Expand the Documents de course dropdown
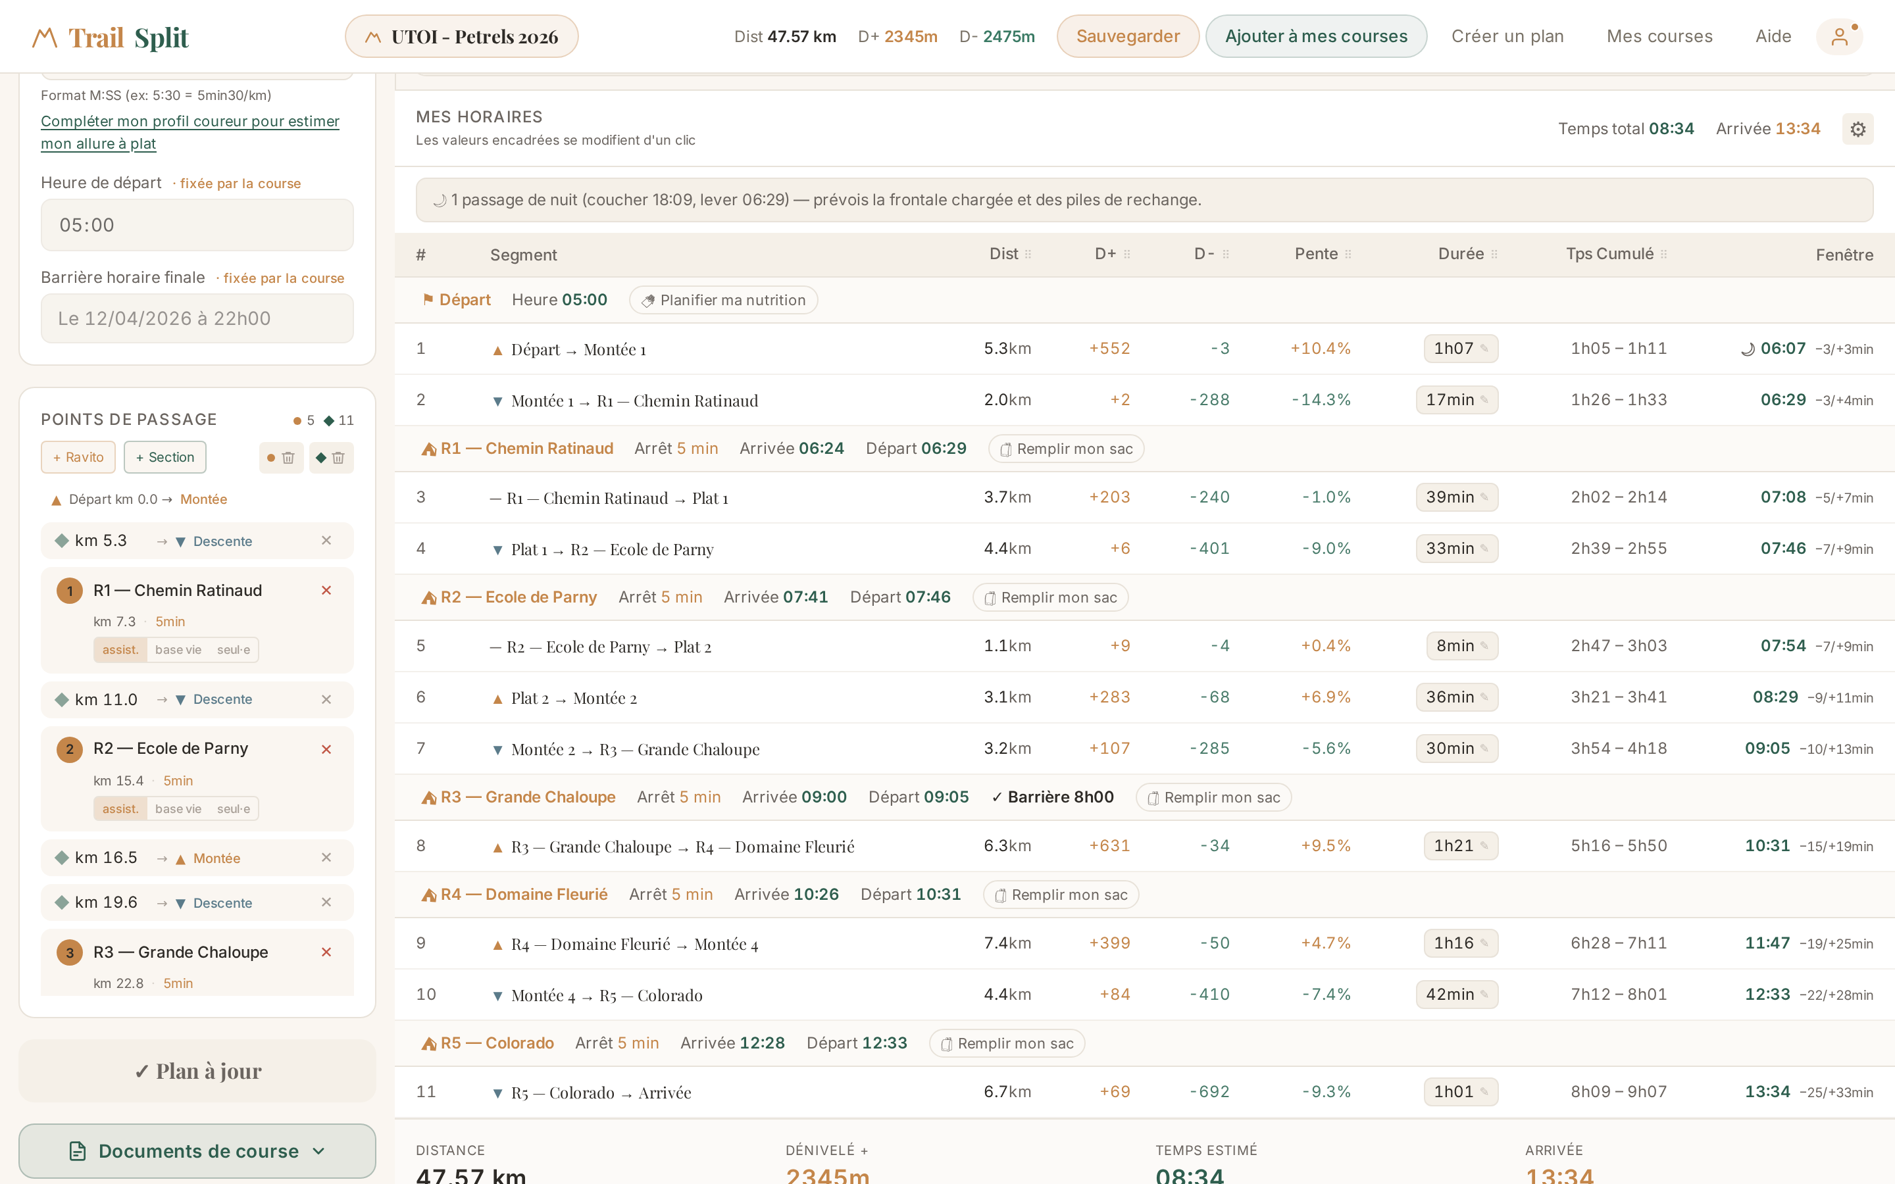This screenshot has height=1184, width=1895. pyautogui.click(x=197, y=1151)
